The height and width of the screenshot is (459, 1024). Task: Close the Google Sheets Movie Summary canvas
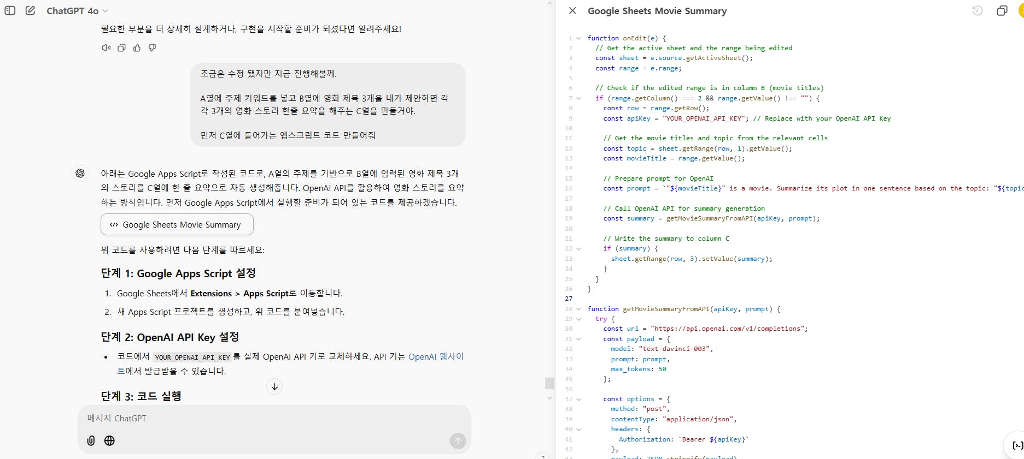coord(572,10)
